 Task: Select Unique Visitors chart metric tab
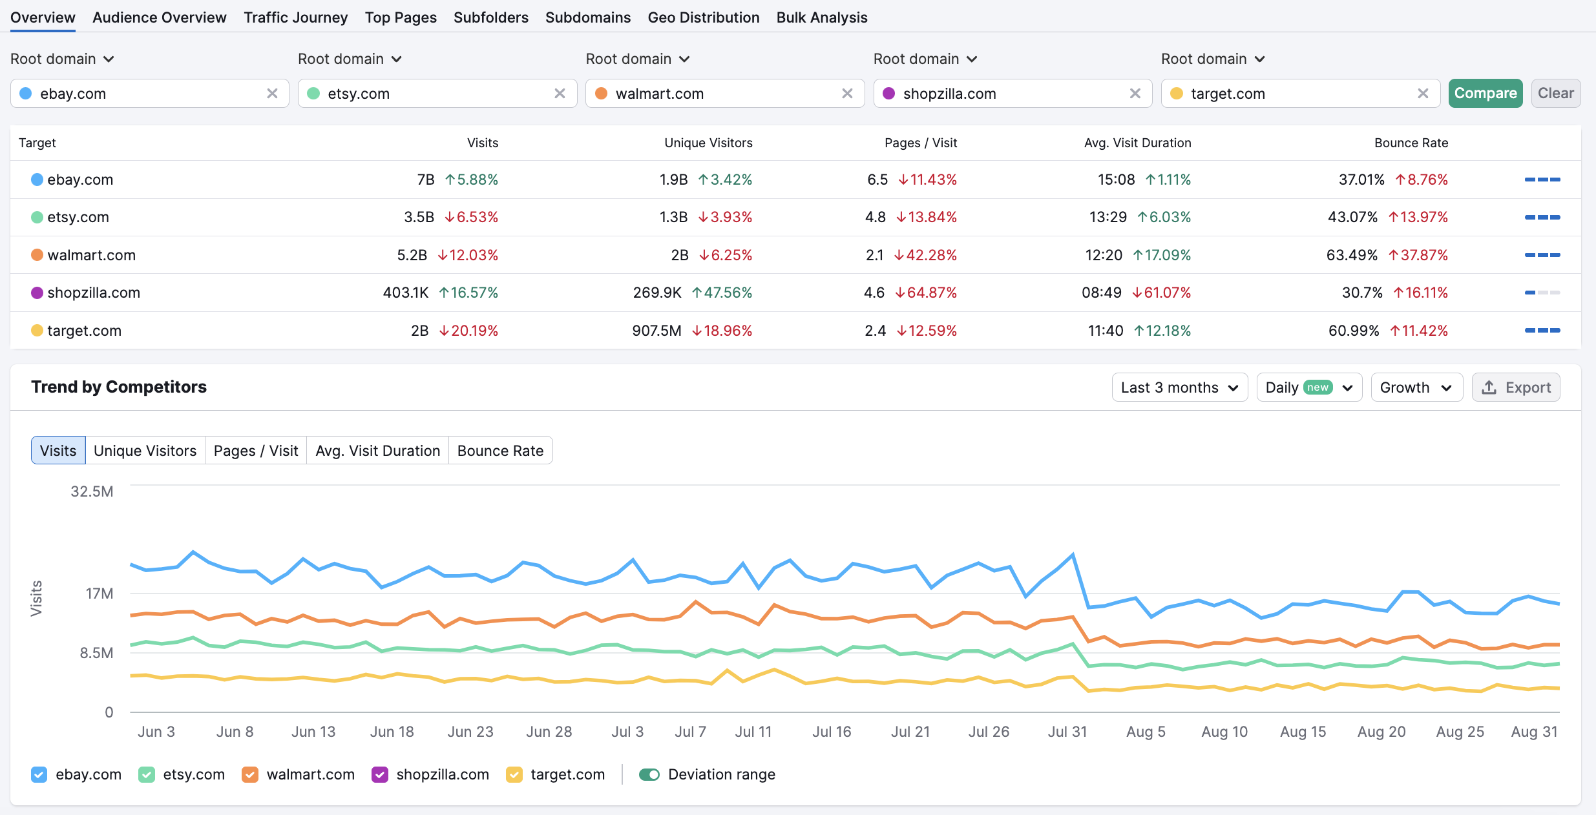pyautogui.click(x=145, y=451)
